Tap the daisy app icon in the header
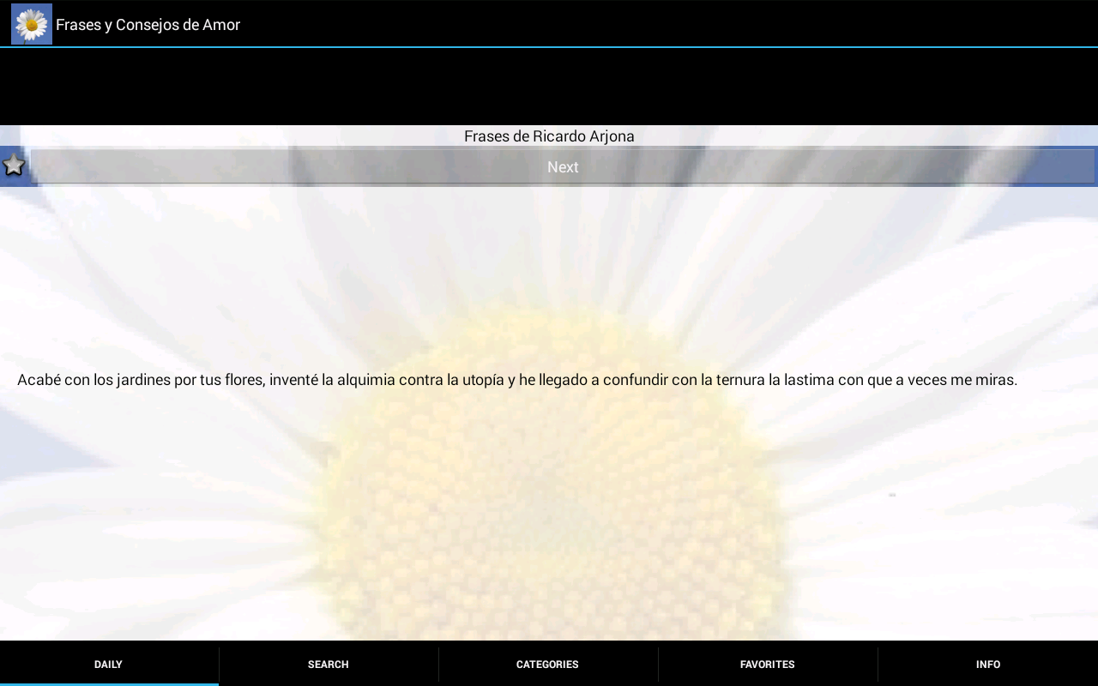The image size is (1098, 686). [32, 24]
